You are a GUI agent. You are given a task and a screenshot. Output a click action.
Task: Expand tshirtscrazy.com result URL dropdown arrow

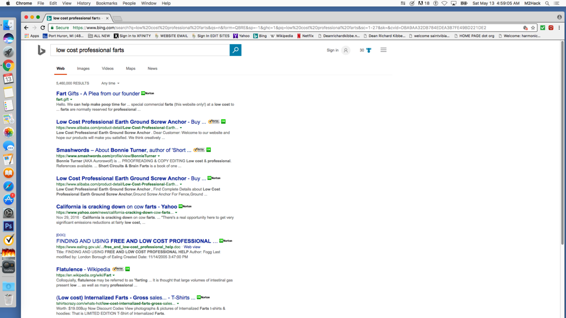click(178, 304)
